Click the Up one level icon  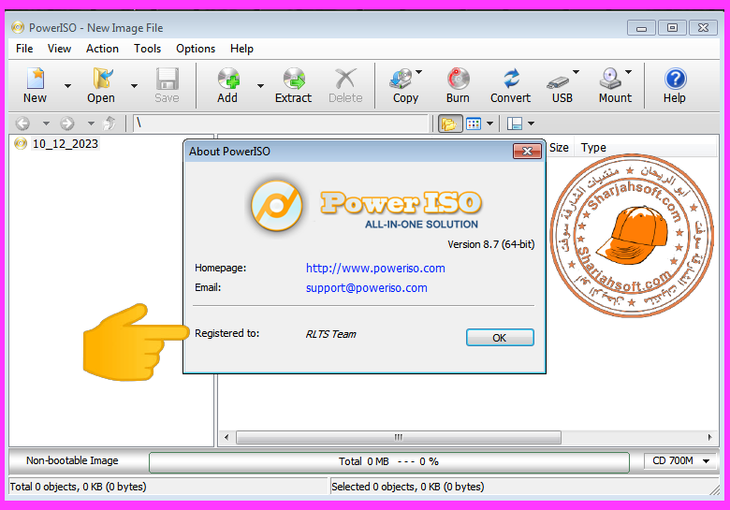(109, 124)
